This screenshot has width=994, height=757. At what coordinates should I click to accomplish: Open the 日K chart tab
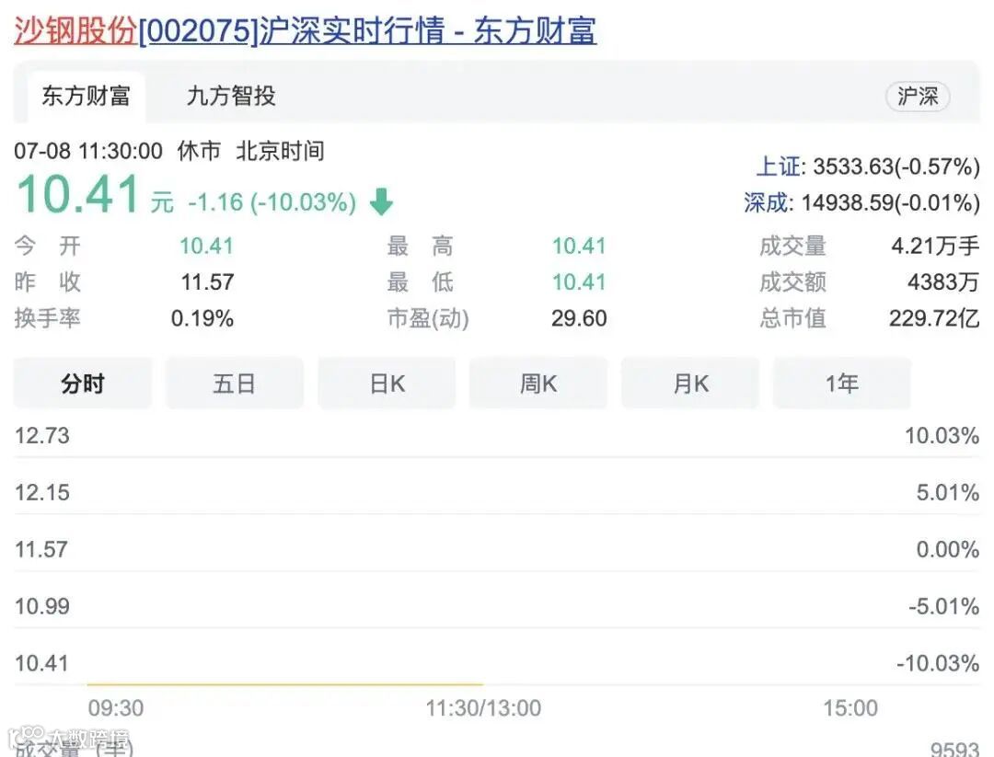[x=387, y=384]
